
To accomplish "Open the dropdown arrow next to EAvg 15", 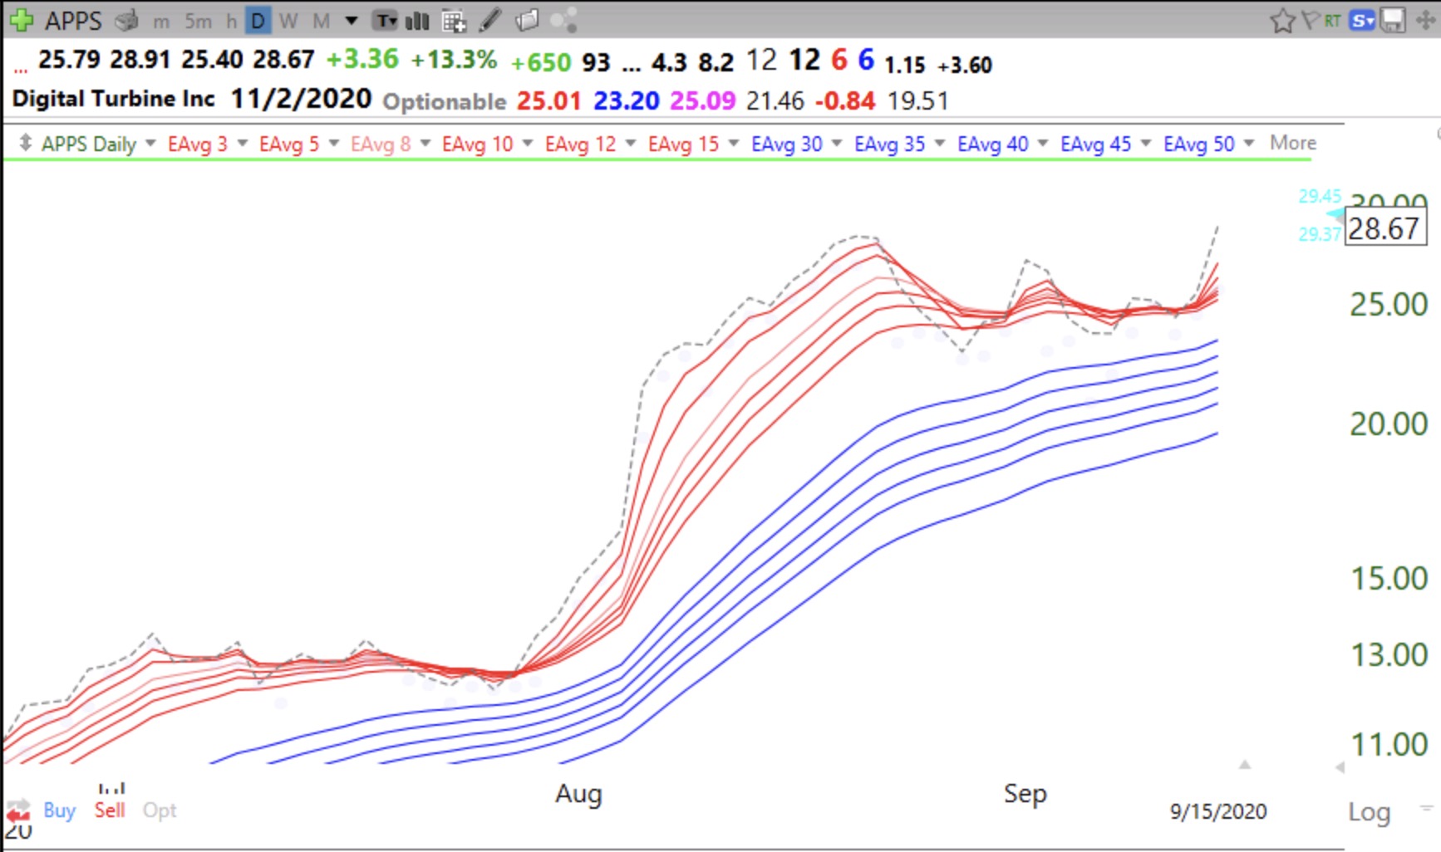I will click(x=734, y=143).
